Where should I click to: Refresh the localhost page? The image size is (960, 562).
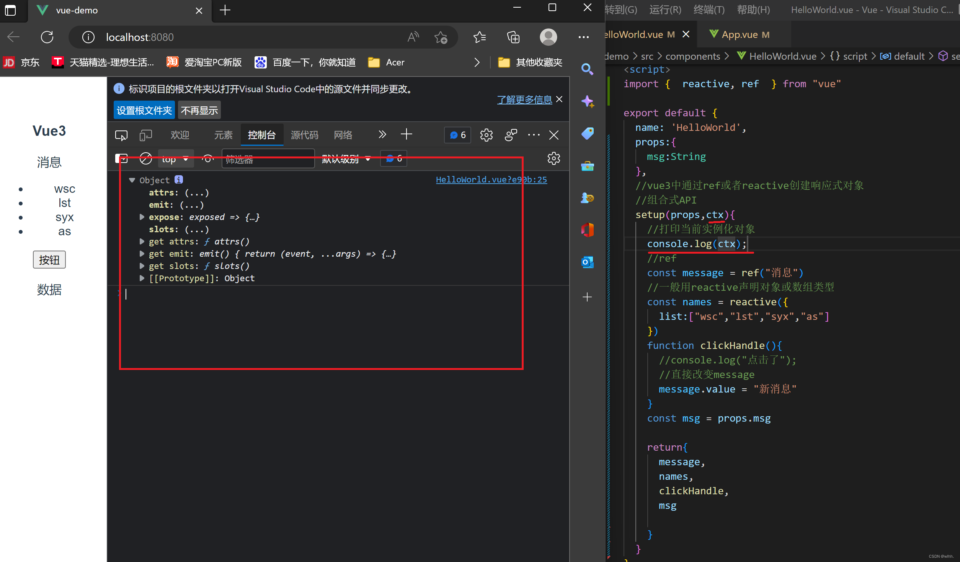[47, 37]
